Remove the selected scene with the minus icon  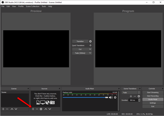tap(7, 109)
